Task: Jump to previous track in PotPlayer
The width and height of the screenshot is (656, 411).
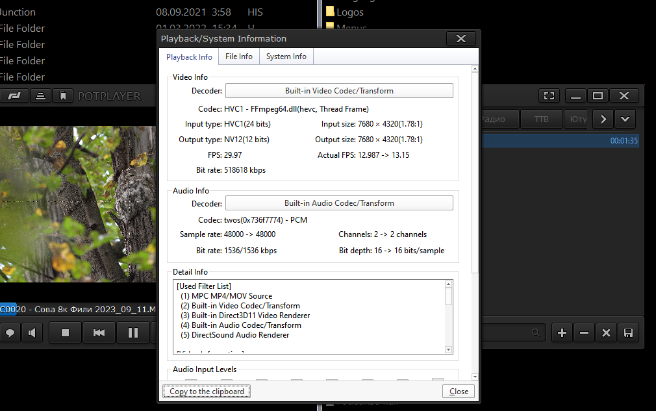Action: coord(99,333)
